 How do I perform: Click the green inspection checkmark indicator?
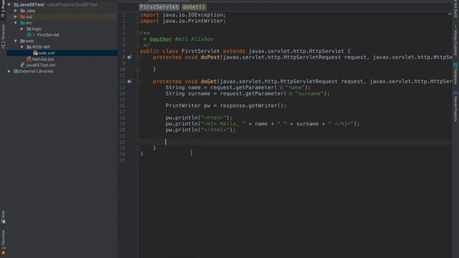coord(450,14)
